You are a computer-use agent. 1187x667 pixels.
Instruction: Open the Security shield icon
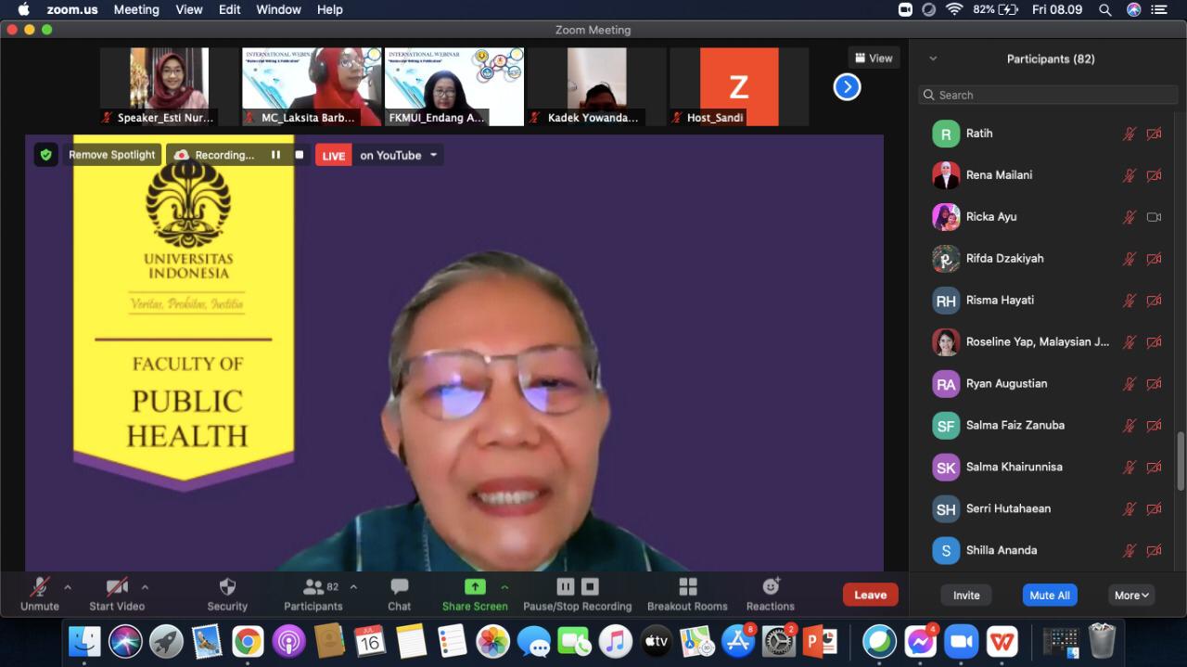point(227,587)
